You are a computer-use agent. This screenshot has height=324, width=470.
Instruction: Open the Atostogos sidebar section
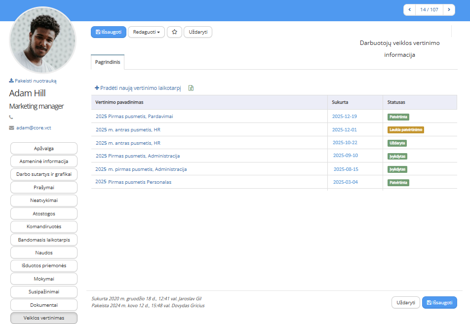pyautogui.click(x=44, y=214)
